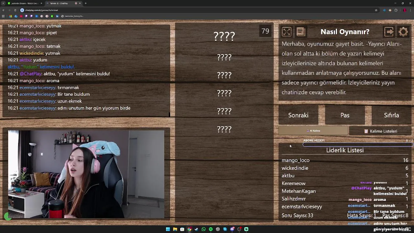Click the 79 countdown timer
This screenshot has width=414, height=233.
(265, 31)
